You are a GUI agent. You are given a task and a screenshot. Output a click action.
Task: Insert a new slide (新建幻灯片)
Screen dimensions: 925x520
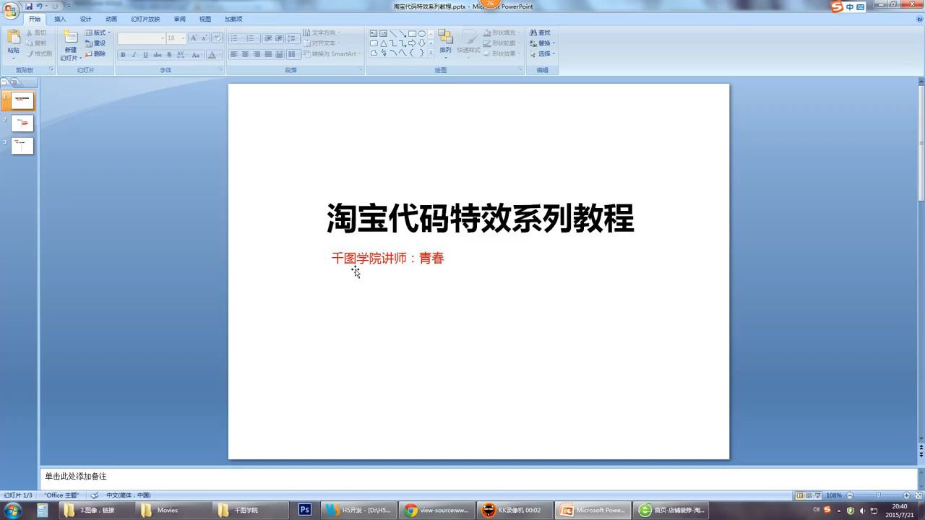[x=70, y=45]
